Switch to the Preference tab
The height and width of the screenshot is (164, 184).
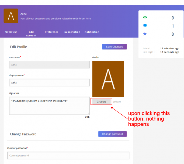pos(51,32)
